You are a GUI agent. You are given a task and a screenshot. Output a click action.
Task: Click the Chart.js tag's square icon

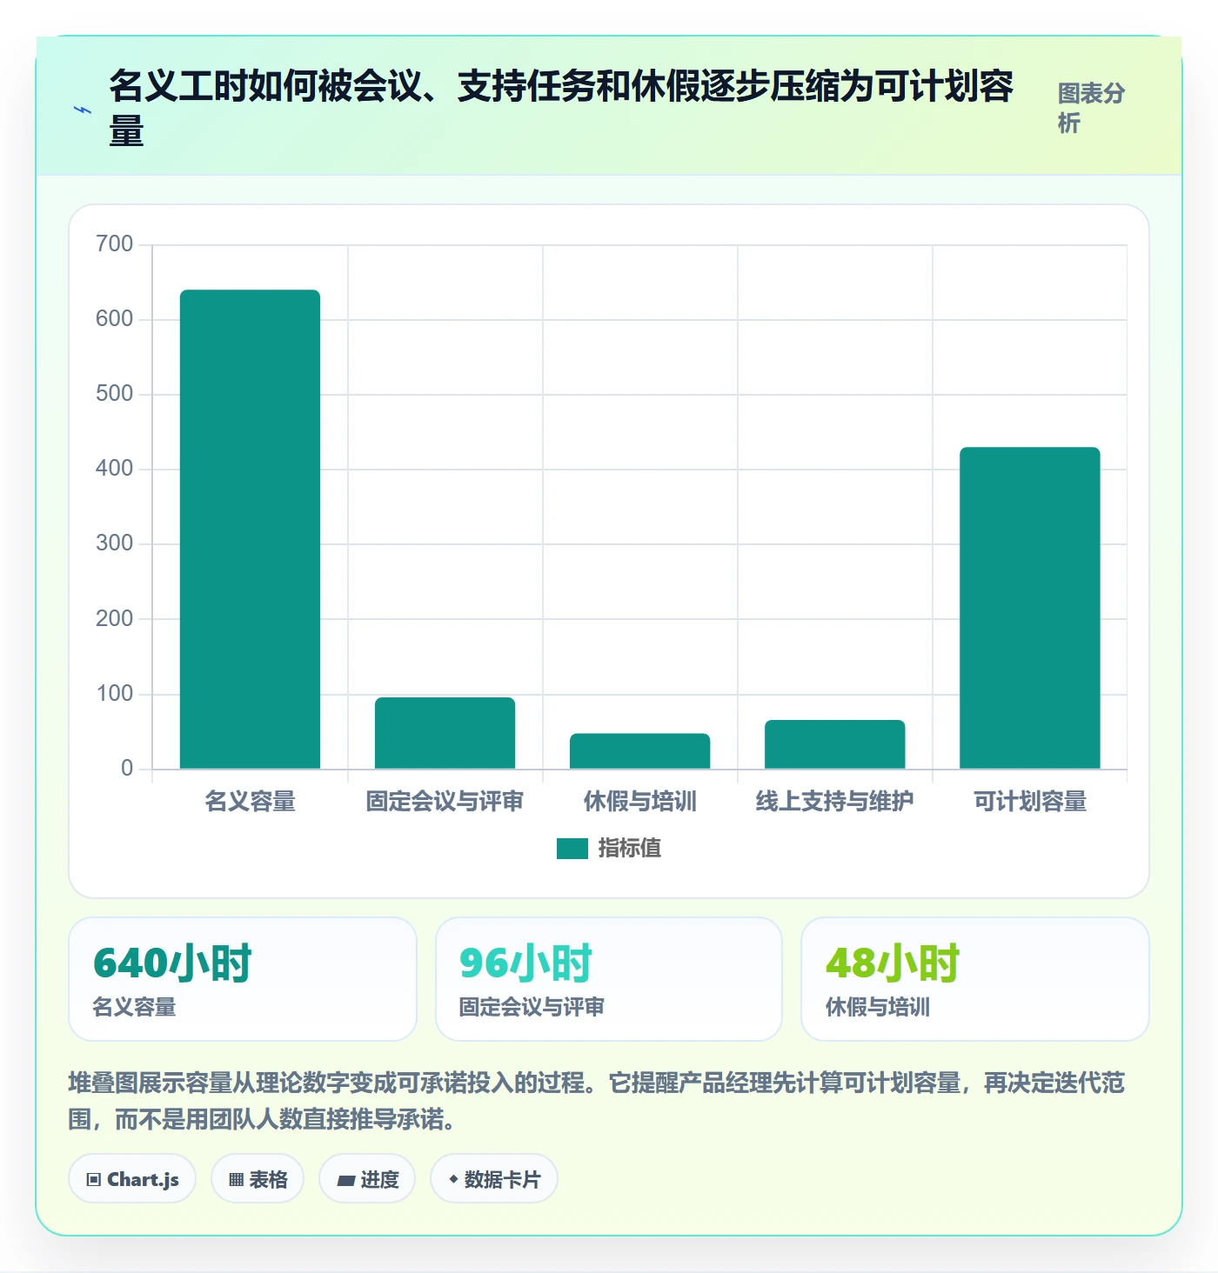tap(94, 1180)
